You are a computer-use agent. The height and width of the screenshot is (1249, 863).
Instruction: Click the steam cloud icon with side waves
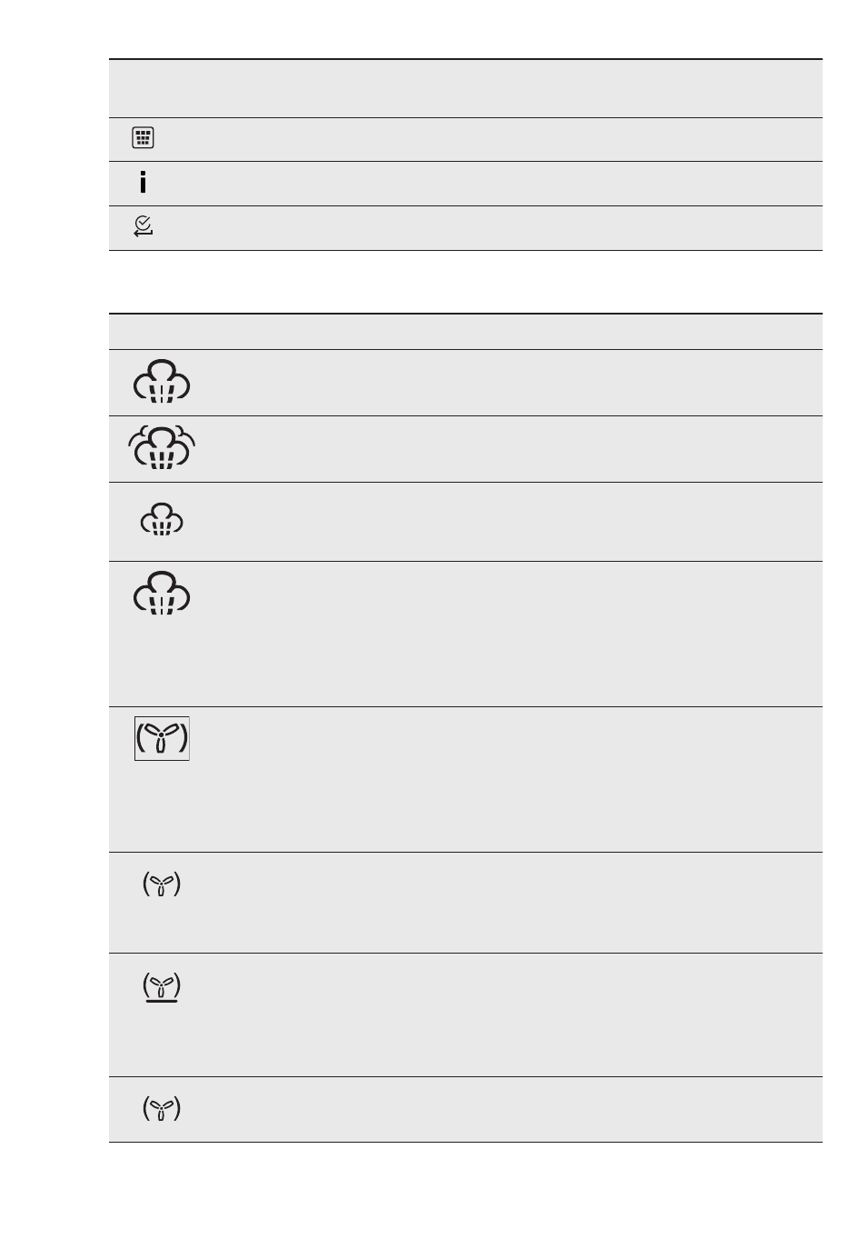pyautogui.click(x=162, y=446)
